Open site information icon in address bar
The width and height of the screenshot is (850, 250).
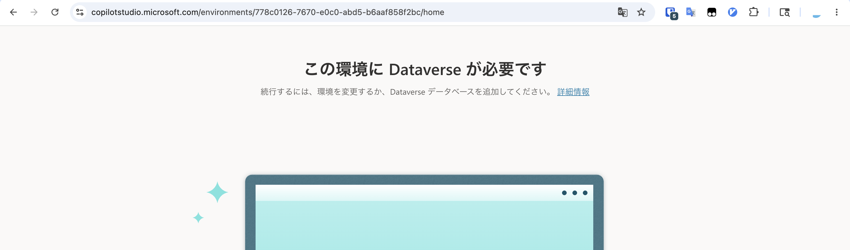click(x=80, y=12)
